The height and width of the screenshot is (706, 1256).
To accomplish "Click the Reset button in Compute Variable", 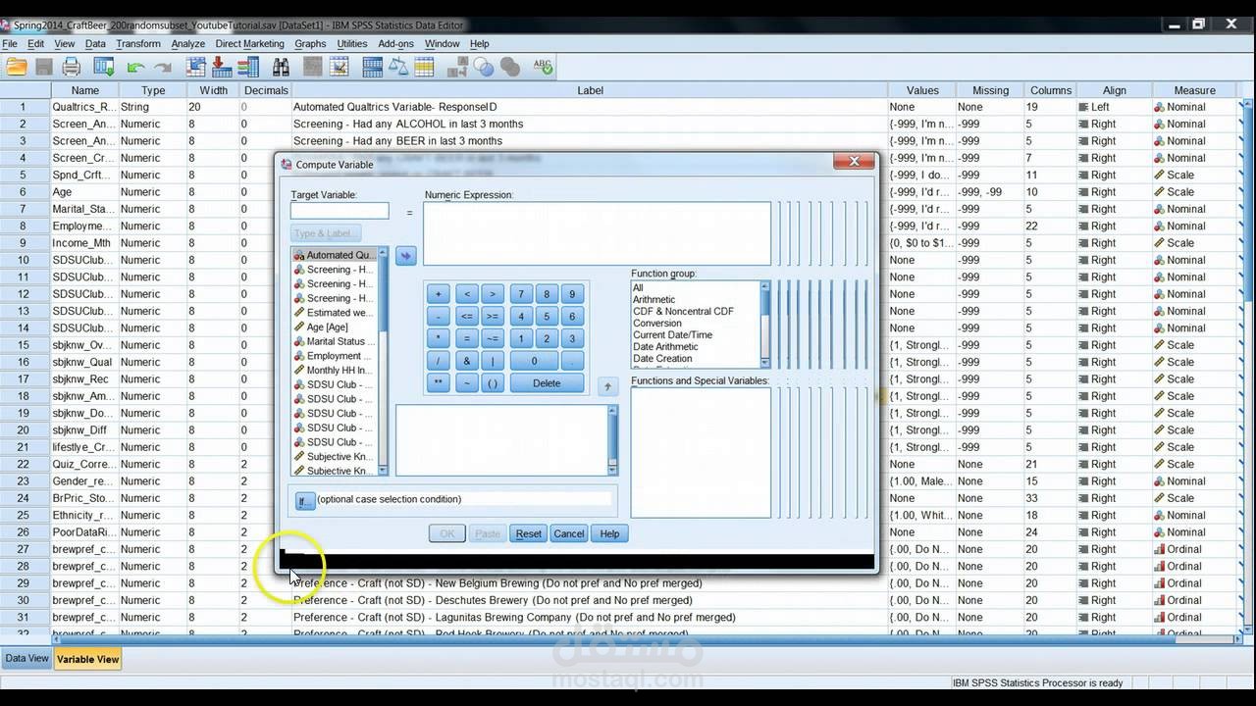I will [528, 533].
